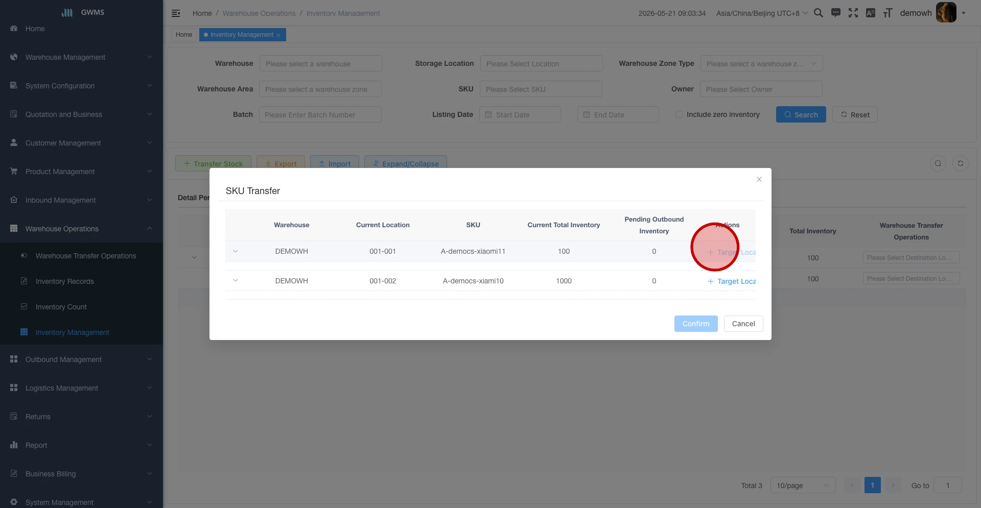981x508 pixels.
Task: Expand the Customer Management sidebar menu
Action: click(82, 143)
